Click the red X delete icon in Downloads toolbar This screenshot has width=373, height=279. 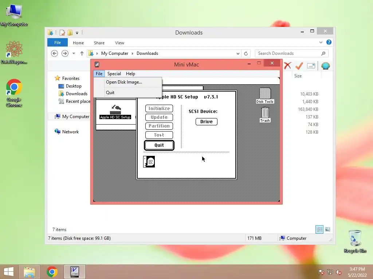click(287, 66)
